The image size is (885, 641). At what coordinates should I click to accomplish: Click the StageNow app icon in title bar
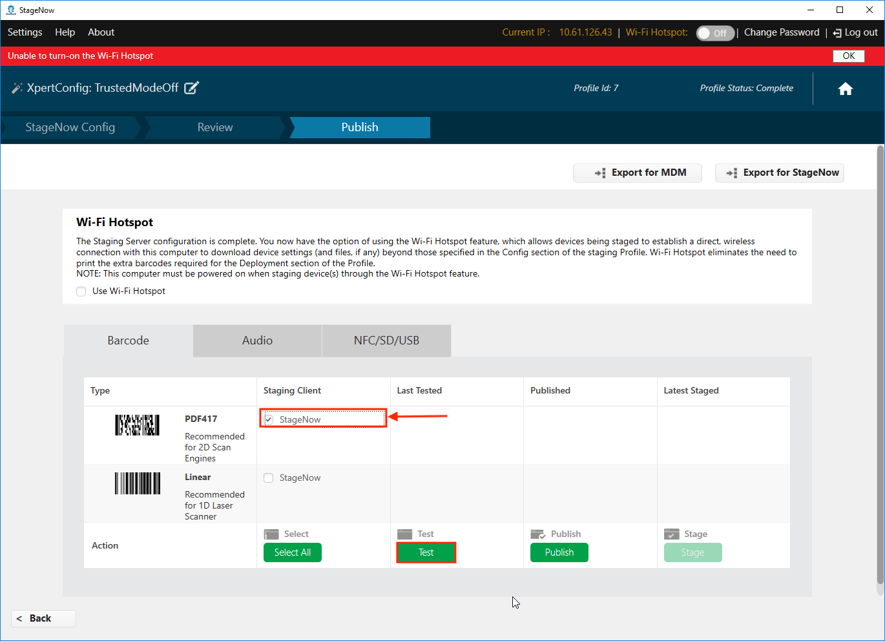click(x=10, y=10)
